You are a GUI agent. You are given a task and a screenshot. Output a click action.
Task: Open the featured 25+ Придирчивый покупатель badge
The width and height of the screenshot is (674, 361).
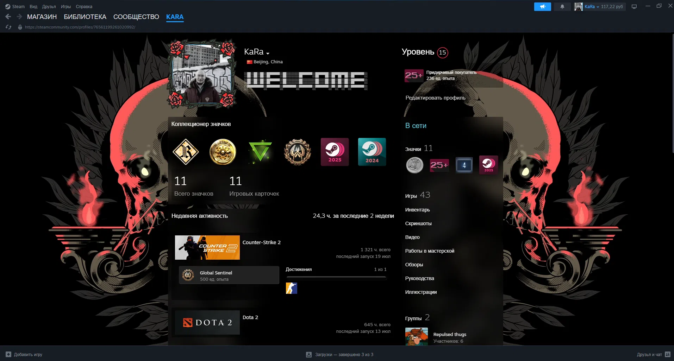[x=414, y=75]
